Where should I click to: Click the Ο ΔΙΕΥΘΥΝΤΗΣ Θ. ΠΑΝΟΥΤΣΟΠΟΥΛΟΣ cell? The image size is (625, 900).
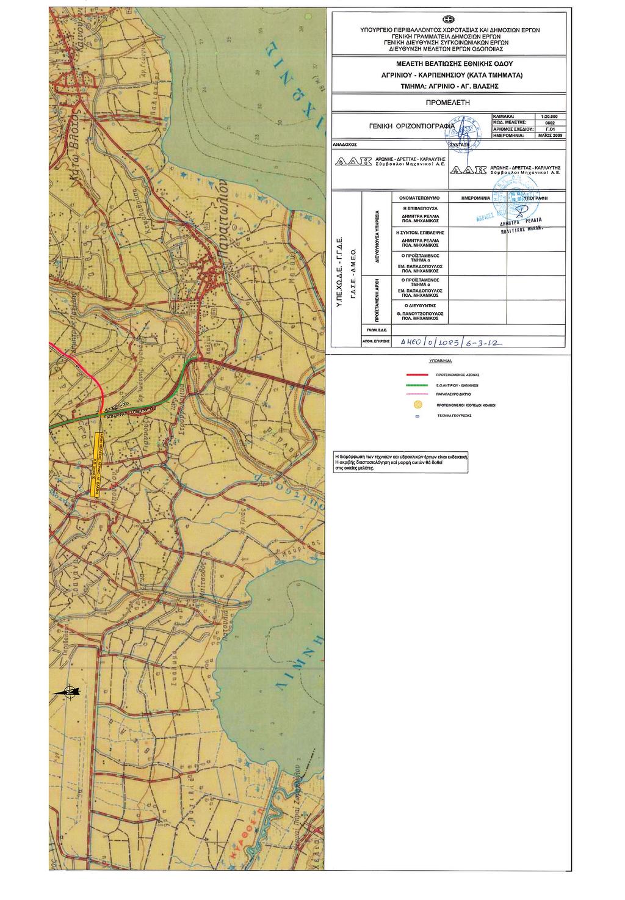point(419,311)
